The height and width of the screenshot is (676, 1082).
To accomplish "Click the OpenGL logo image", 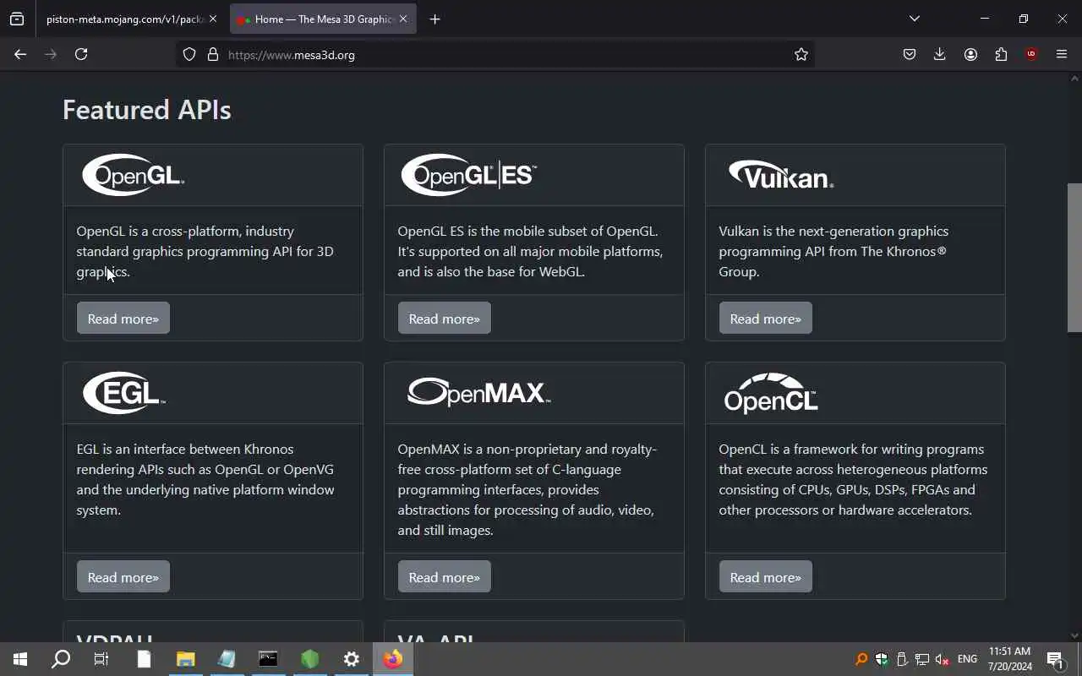I will tap(133, 175).
